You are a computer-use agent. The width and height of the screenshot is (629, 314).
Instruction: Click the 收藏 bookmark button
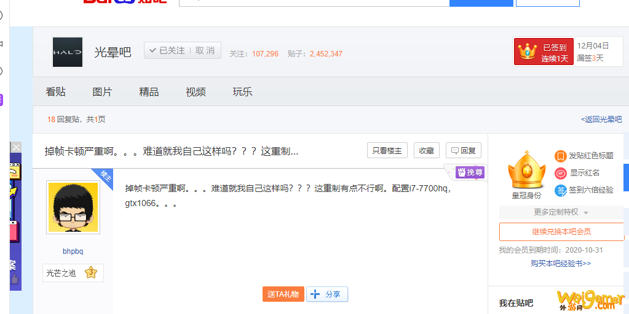point(427,150)
